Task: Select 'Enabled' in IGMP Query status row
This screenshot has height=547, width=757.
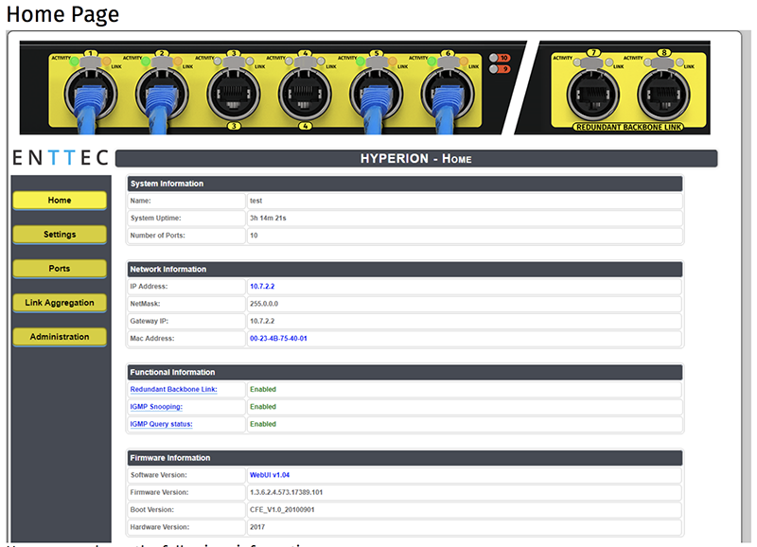Action: [263, 424]
